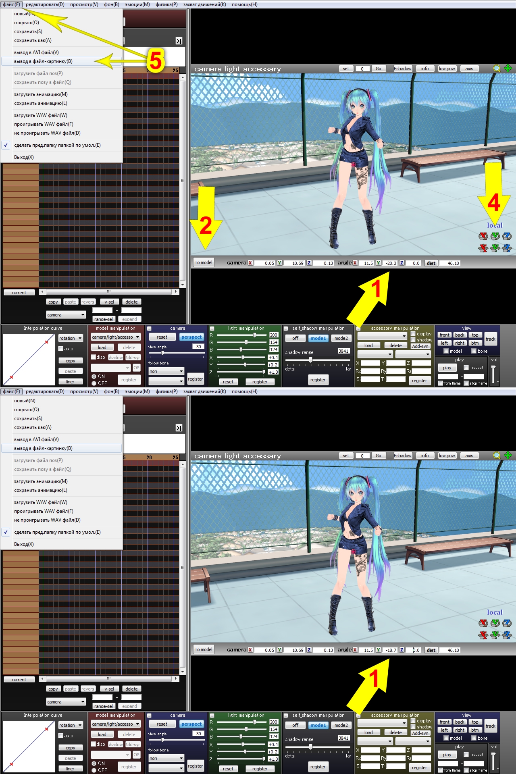Click the play button in upper play panel
The width and height of the screenshot is (516, 774).
[447, 368]
